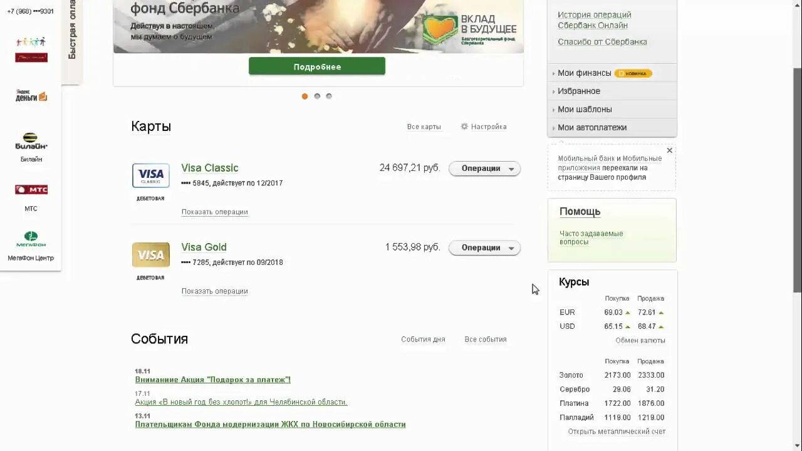Screen dimensions: 802x451
Task: Click the phone number +7 (968) ending 9301
Action: pos(30,11)
